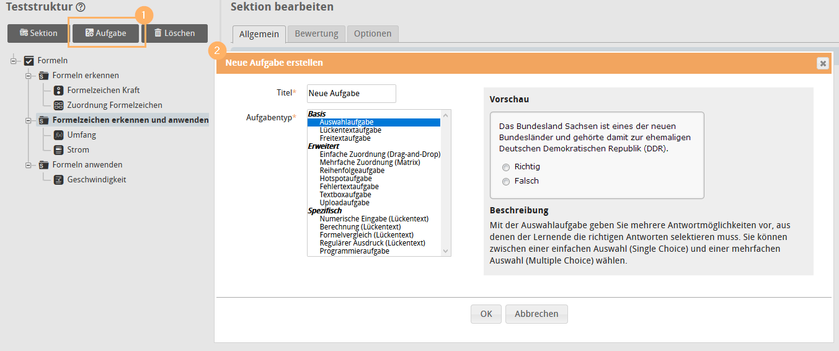Select Formelvergleich (Lückentext) task type
The width and height of the screenshot is (839, 351).
373,235
